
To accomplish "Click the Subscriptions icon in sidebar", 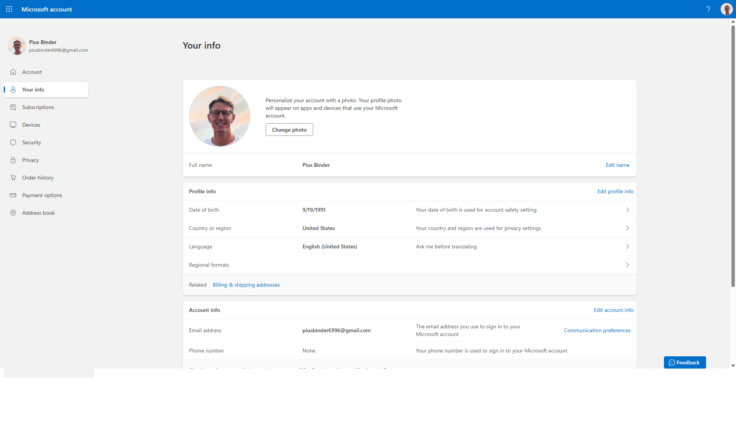I will coord(13,107).
